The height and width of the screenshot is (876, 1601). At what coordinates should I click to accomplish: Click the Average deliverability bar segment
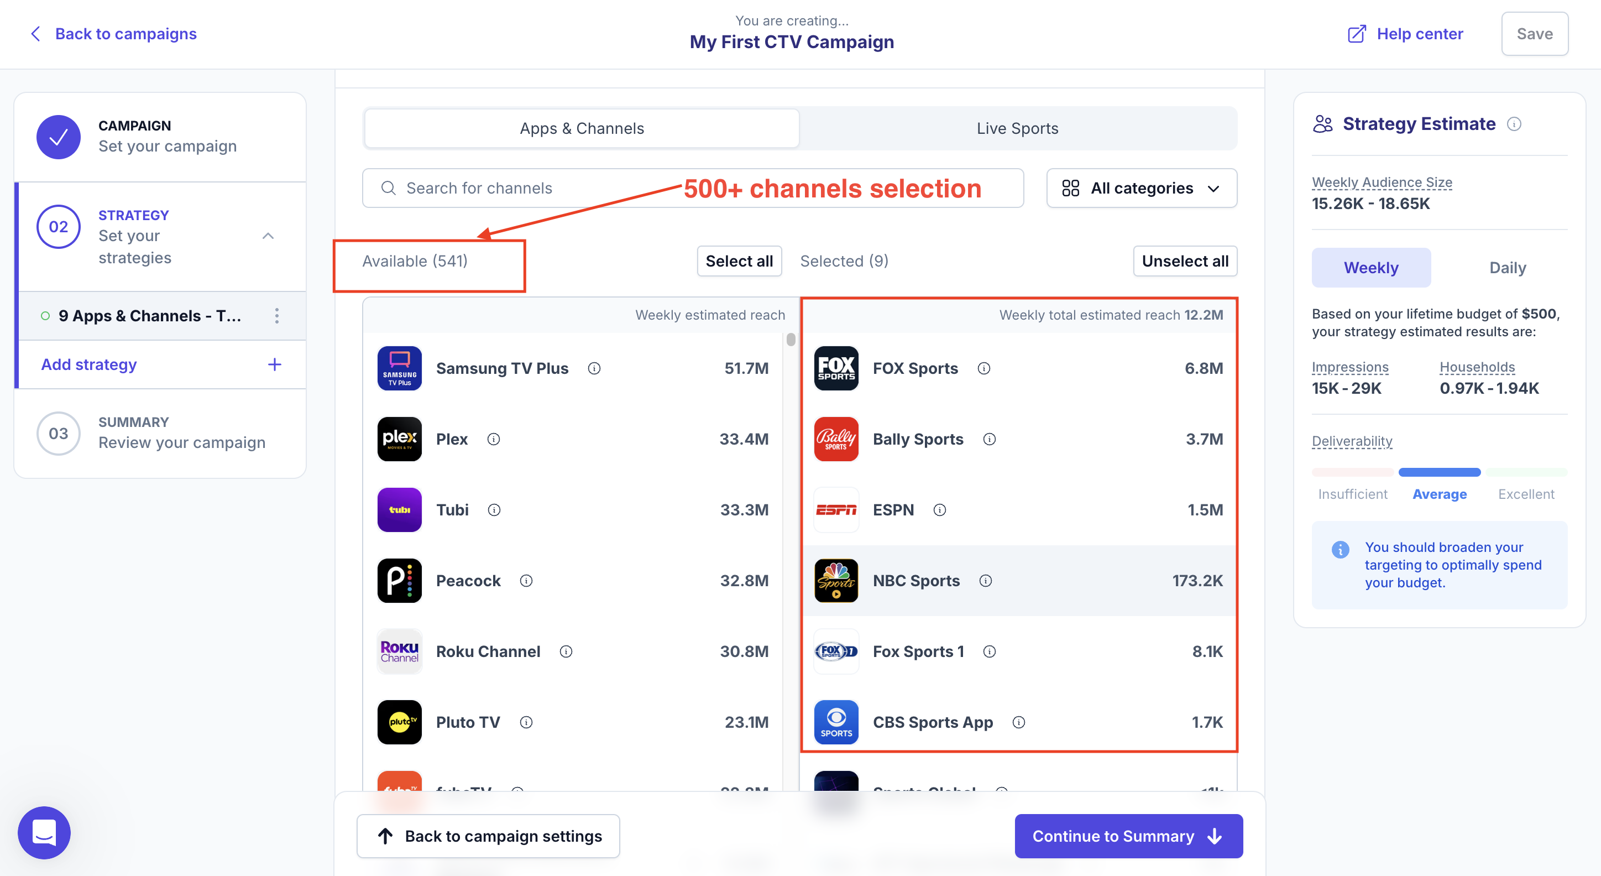pos(1440,472)
